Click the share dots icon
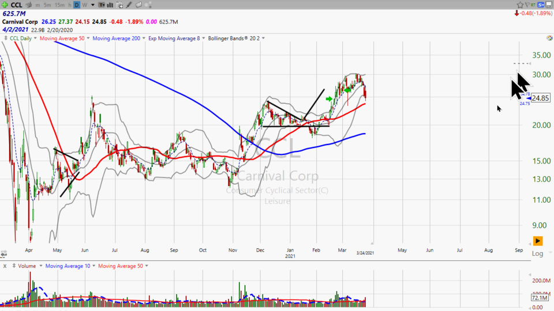Image resolution: width=554 pixels, height=311 pixels. (x=148, y=5)
